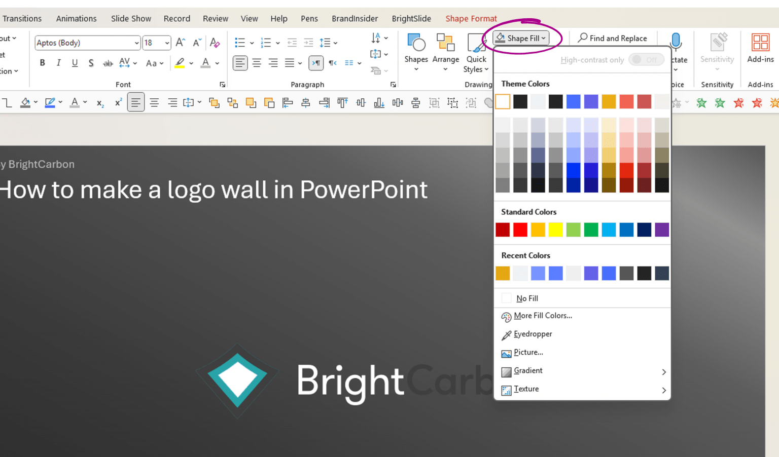Pick the yellow standard color swatch
Image resolution: width=779 pixels, height=457 pixels.
555,230
